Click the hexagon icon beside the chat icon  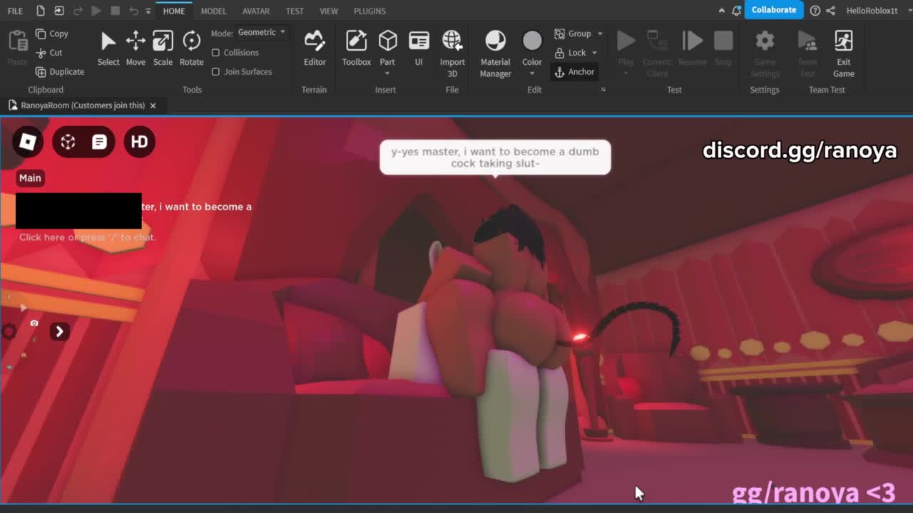(x=68, y=142)
